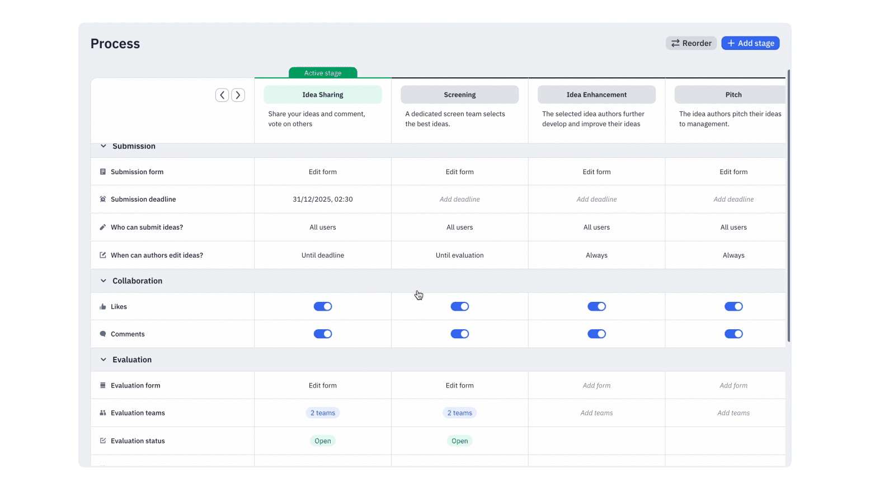Click the speech bubble icon beside Comments
This screenshot has height=490, width=870.
pos(103,333)
